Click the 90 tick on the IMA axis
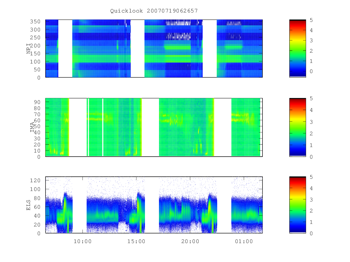 (37, 102)
